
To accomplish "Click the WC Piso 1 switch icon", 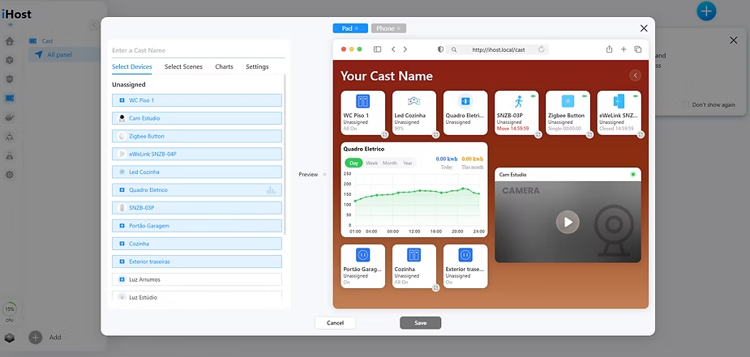I will click(x=362, y=101).
